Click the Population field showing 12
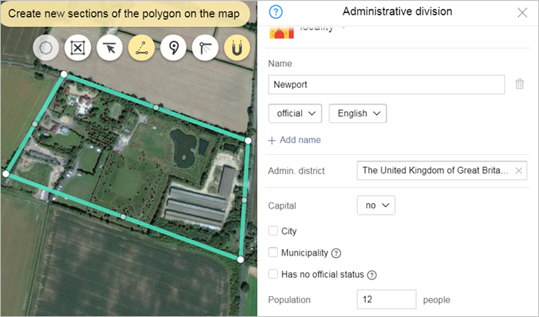Image resolution: width=539 pixels, height=317 pixels. 386,299
